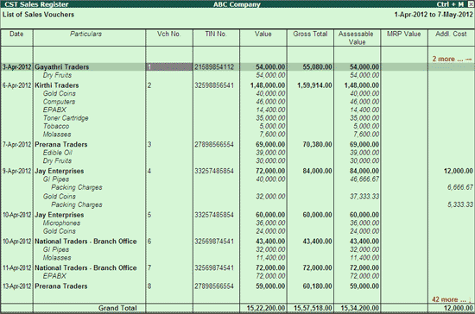The image size is (475, 314).
Task: Select the Gayathri Traders voucher row
Action: click(237, 66)
